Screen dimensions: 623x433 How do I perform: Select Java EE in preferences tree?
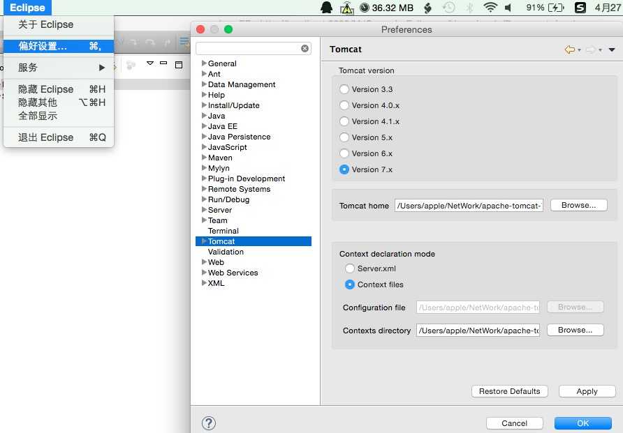pos(223,126)
